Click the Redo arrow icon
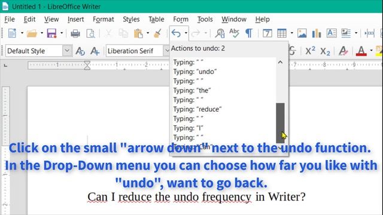Image resolution: width=383 pixels, height=215 pixels. [x=196, y=33]
